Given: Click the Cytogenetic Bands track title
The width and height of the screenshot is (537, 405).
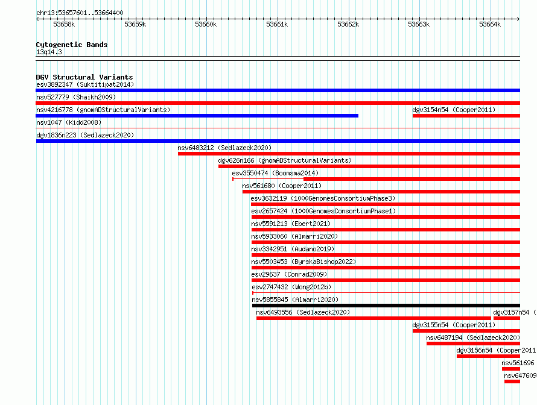Looking at the screenshot, I should 72,45.
